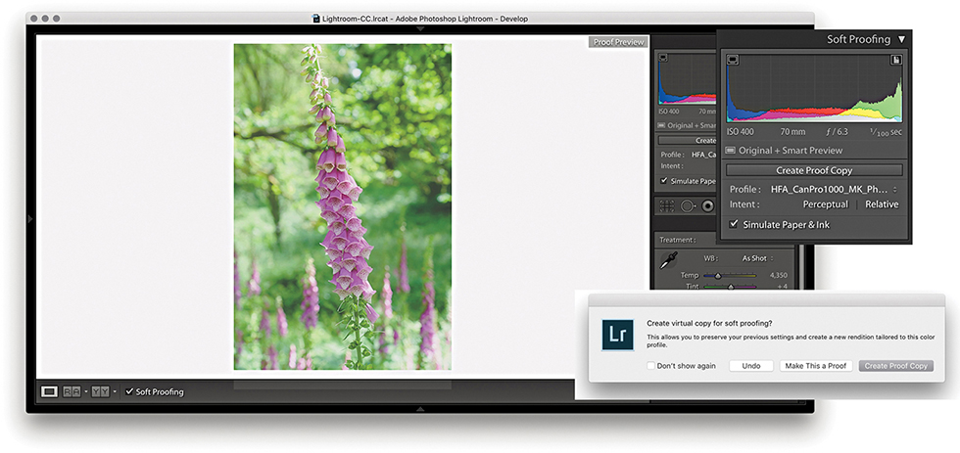Image resolution: width=960 pixels, height=453 pixels.
Task: Select the RA Reference view icon
Action: [x=72, y=392]
